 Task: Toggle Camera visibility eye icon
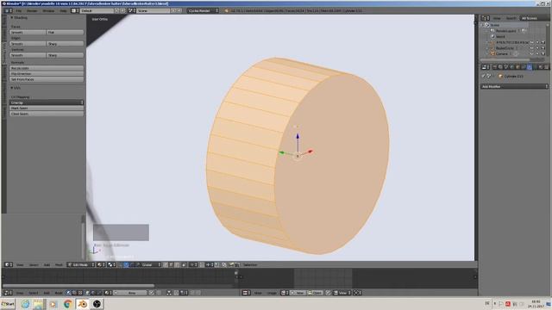coord(532,53)
